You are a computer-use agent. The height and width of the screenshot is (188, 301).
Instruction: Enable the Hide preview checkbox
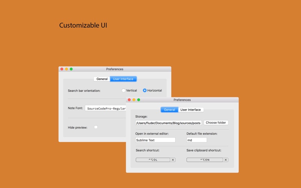pos(96,127)
